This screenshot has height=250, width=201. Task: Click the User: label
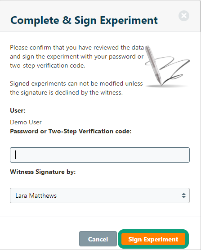click(x=18, y=110)
